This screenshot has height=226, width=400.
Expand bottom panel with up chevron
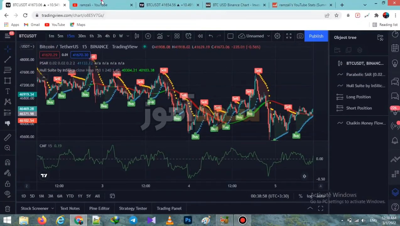pos(310,208)
